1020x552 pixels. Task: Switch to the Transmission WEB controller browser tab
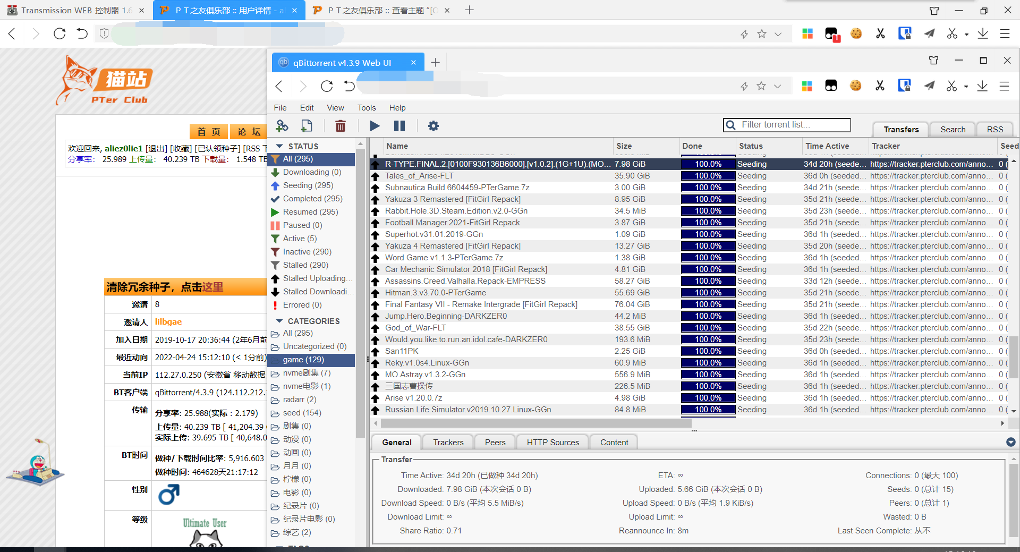click(76, 10)
